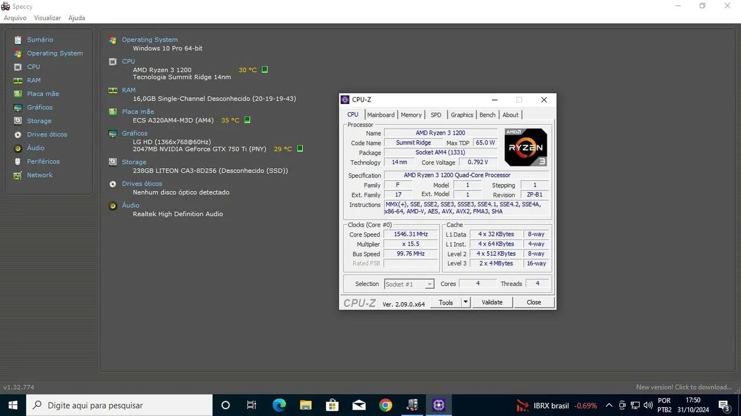
Task: Expand hidden icons in the system tray
Action: coord(609,405)
